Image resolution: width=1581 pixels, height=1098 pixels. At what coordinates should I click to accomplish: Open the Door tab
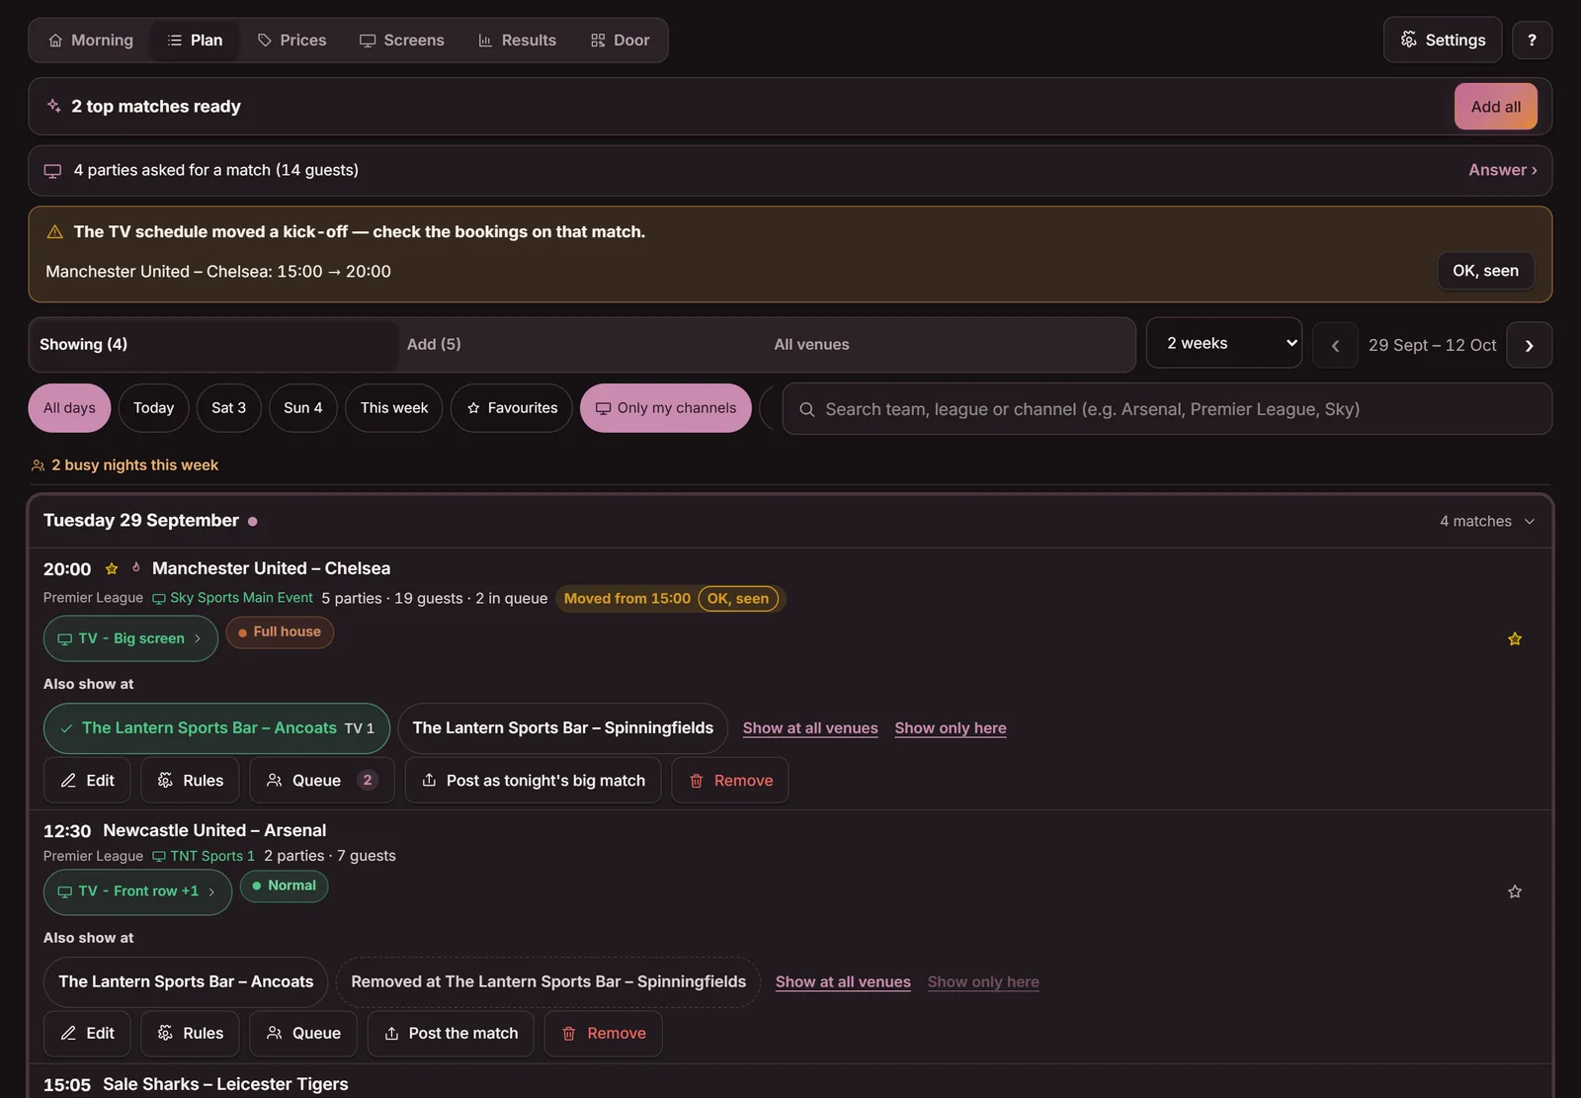620,41
